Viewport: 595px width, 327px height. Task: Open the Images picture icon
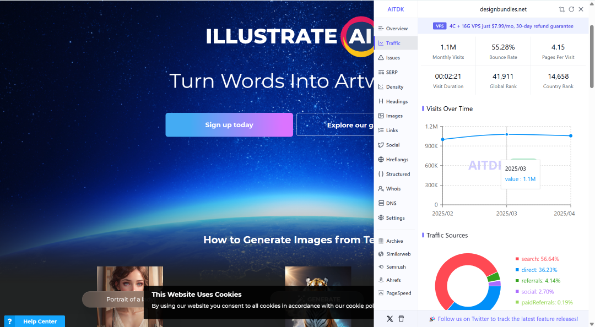coord(381,116)
